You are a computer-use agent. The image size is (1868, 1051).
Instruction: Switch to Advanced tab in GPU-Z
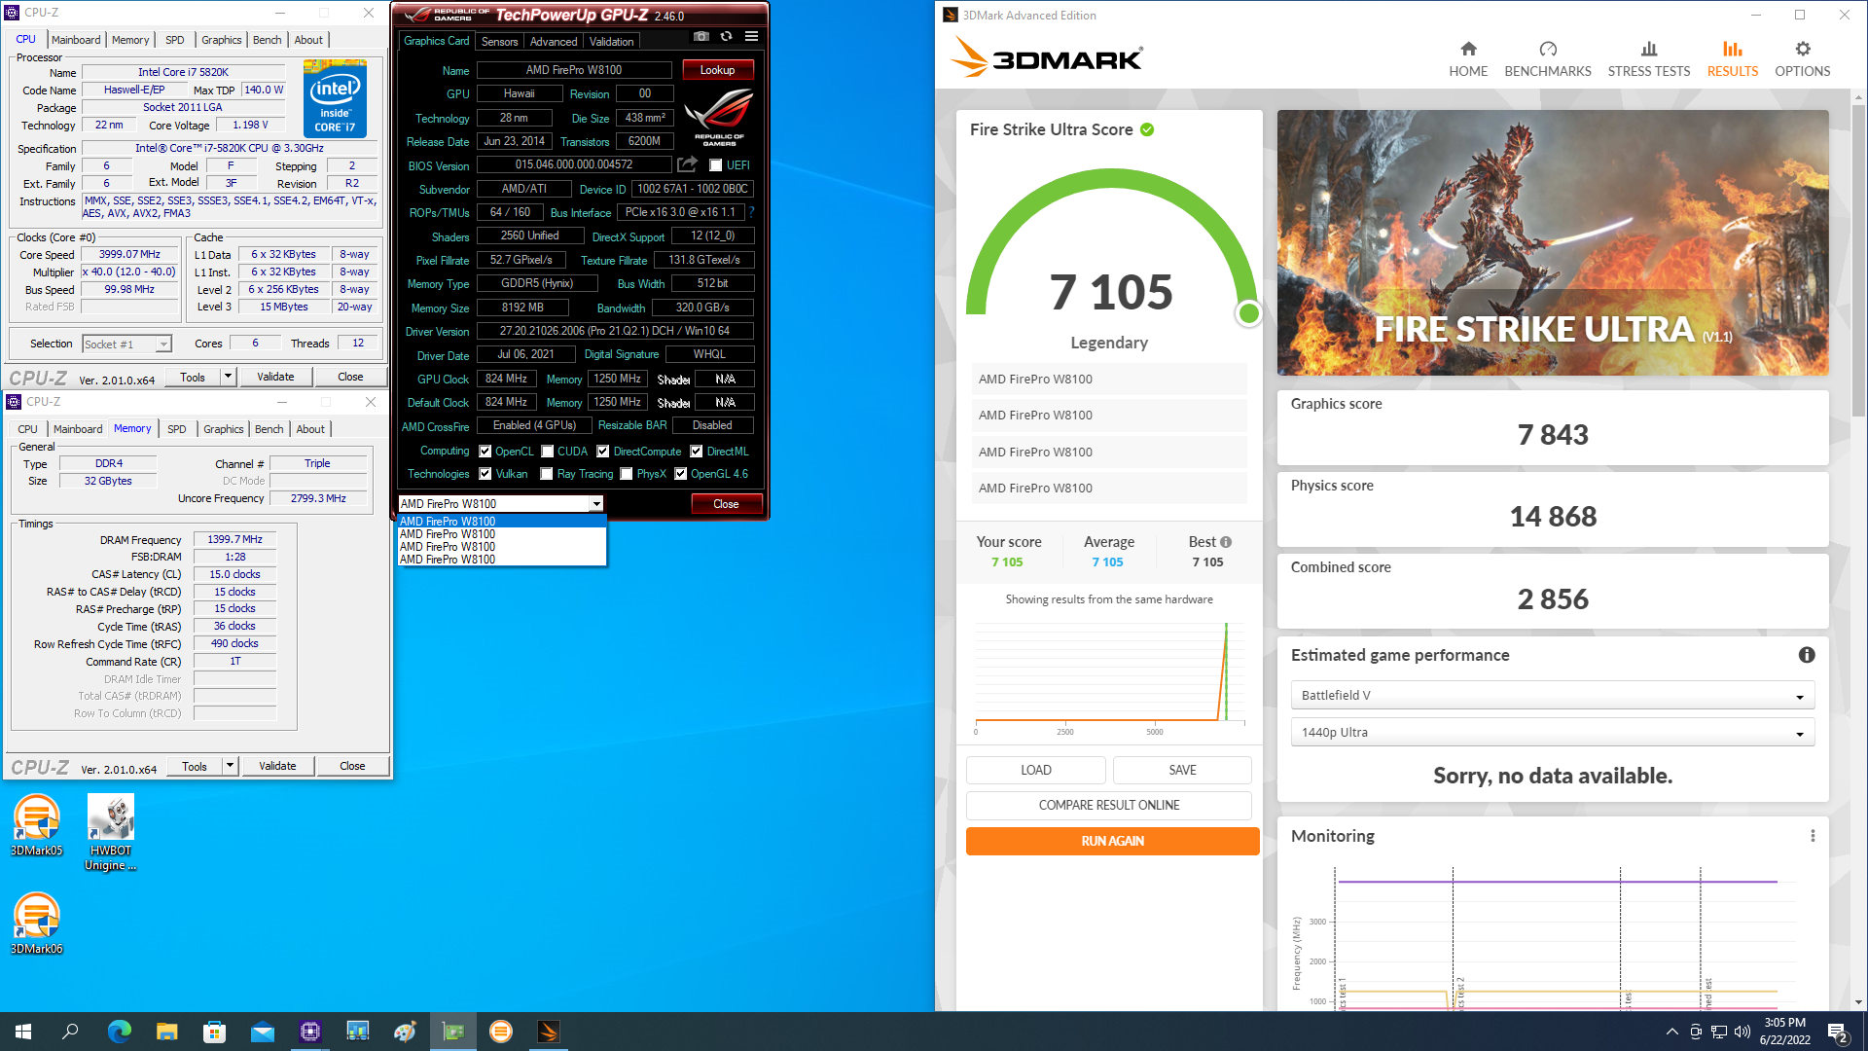554,42
